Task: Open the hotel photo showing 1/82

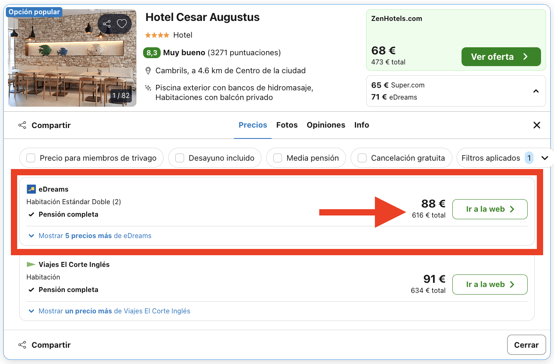Action: 72,58
